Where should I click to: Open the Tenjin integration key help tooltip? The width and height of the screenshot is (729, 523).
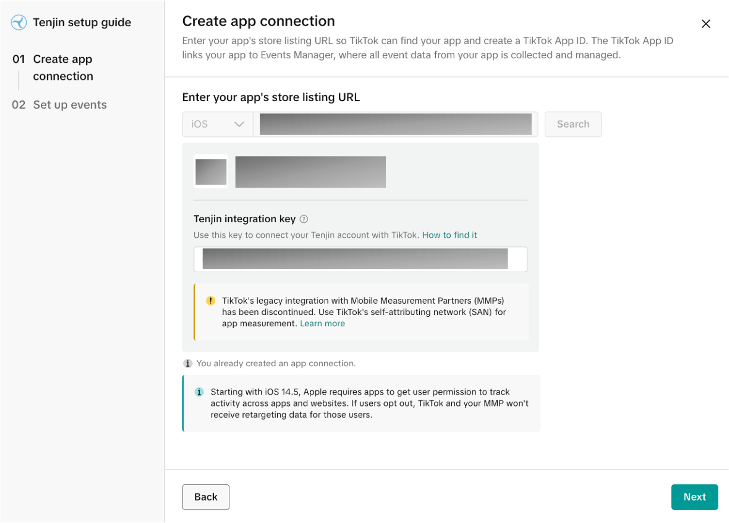(x=304, y=219)
